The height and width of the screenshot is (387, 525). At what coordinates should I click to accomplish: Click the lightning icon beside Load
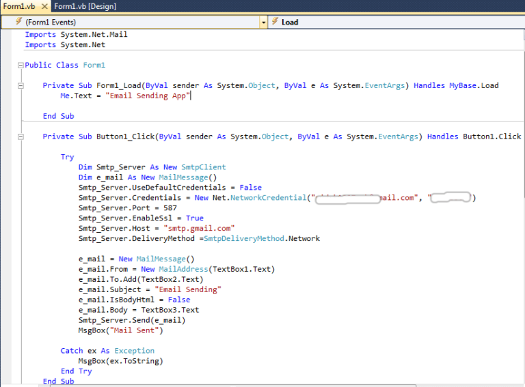click(275, 22)
